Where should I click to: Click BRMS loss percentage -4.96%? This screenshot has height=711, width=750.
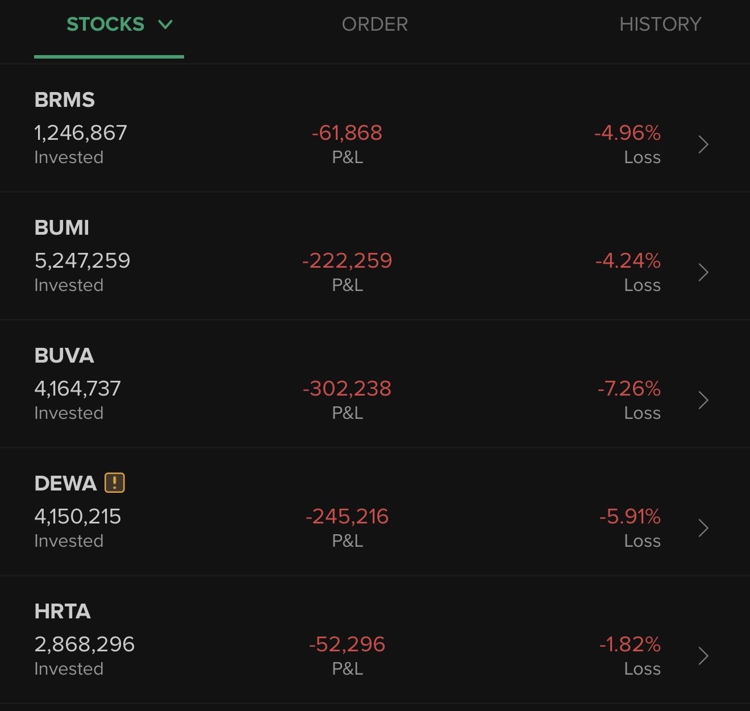click(x=627, y=133)
